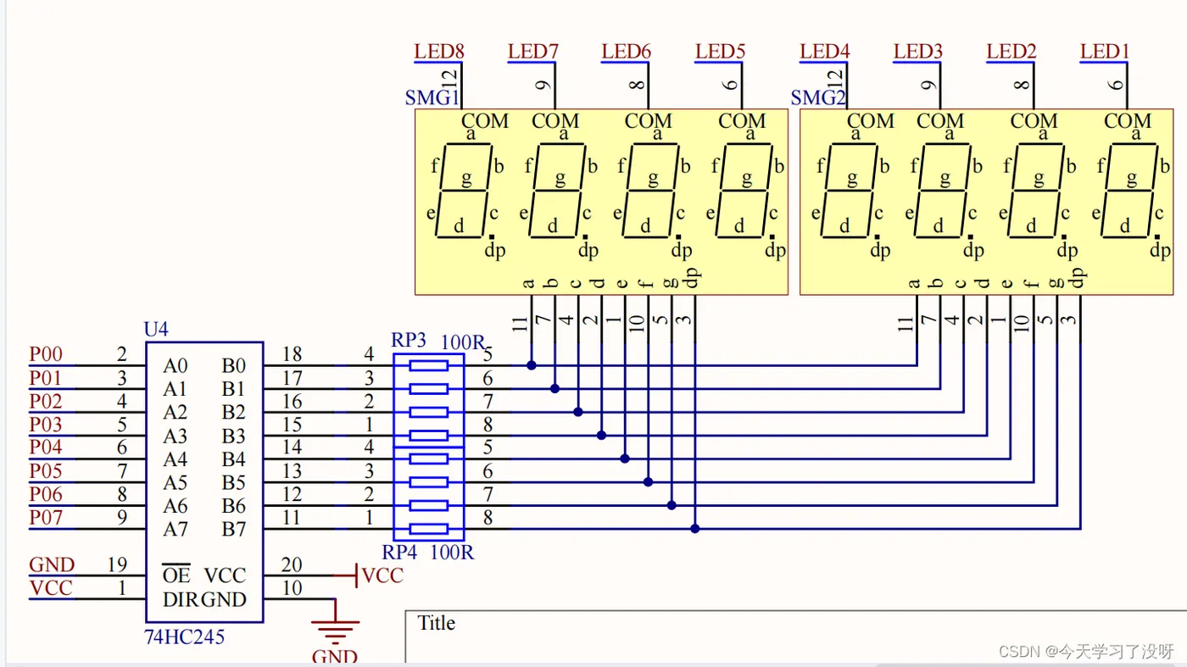Toggle selection of the OE pin on U4
Viewport: 1187px width, 667px height.
176,575
